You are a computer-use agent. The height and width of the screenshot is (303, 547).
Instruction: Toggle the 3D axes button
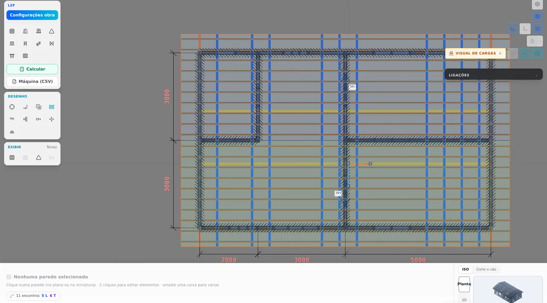pos(525,29)
